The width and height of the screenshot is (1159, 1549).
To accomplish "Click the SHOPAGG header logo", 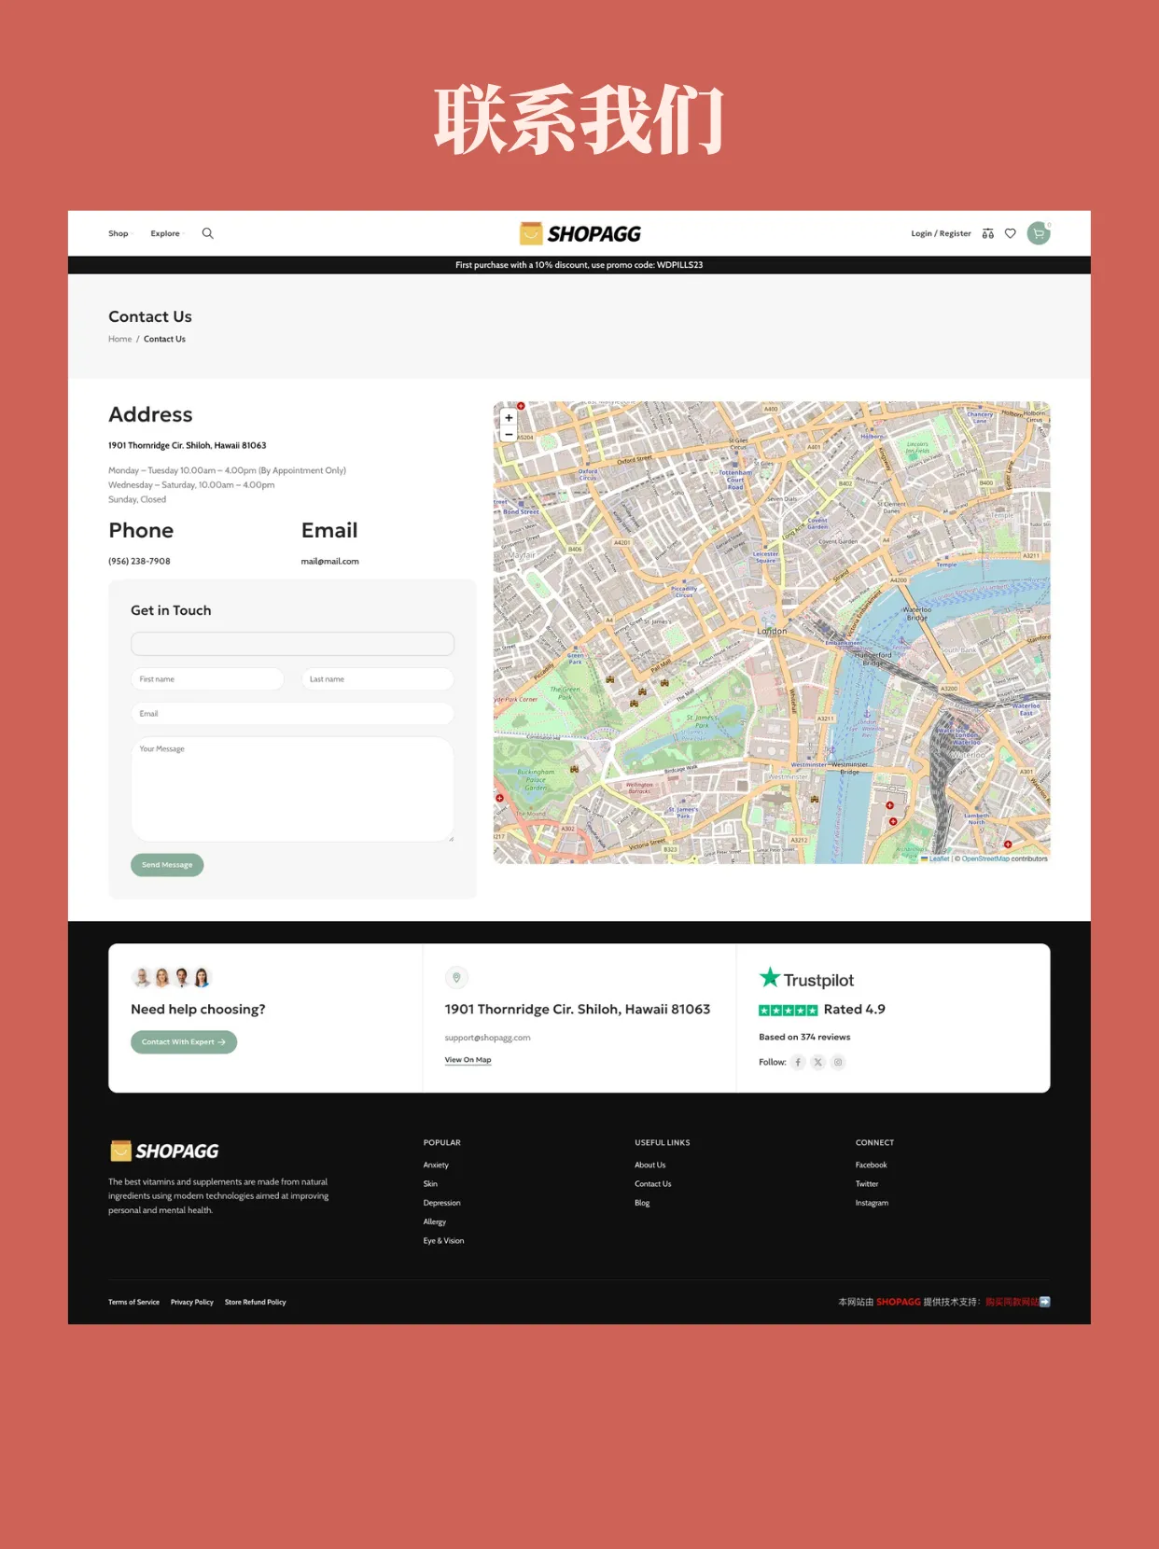I will (x=579, y=233).
